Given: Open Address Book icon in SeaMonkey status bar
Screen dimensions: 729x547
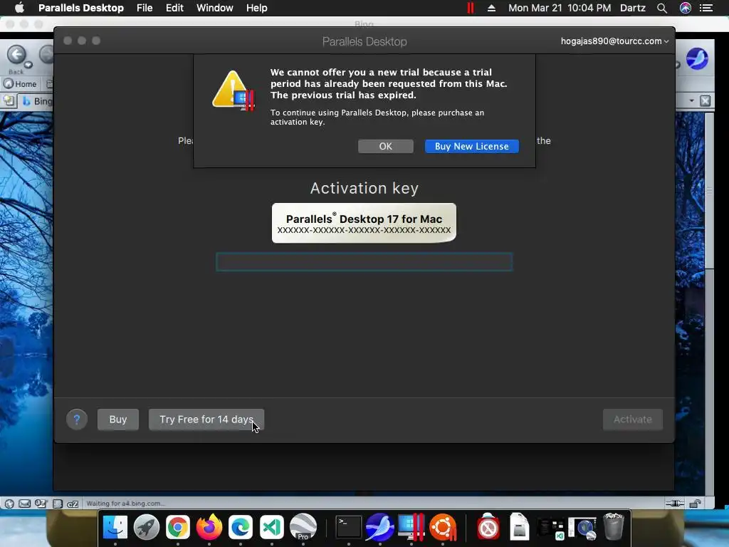Looking at the screenshot, I should click(x=57, y=504).
